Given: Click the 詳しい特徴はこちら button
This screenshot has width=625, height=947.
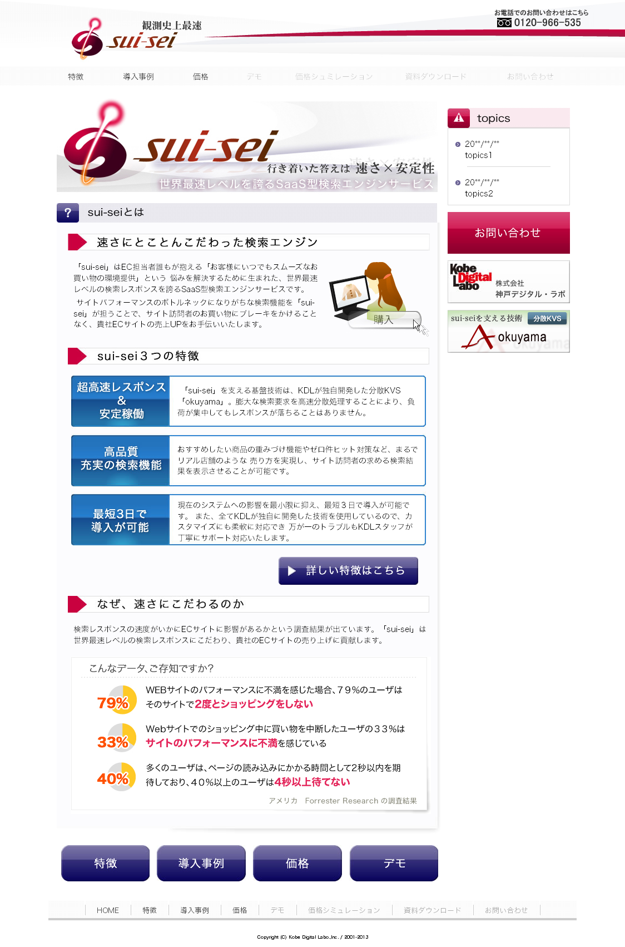Looking at the screenshot, I should tap(348, 571).
